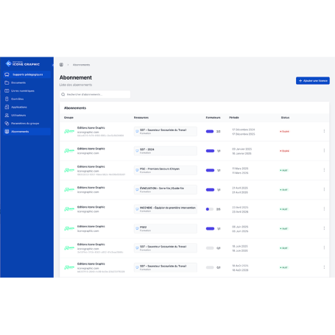The width and height of the screenshot is (335, 335).
Task: Click the Formateurs column header
Action: 213,118
